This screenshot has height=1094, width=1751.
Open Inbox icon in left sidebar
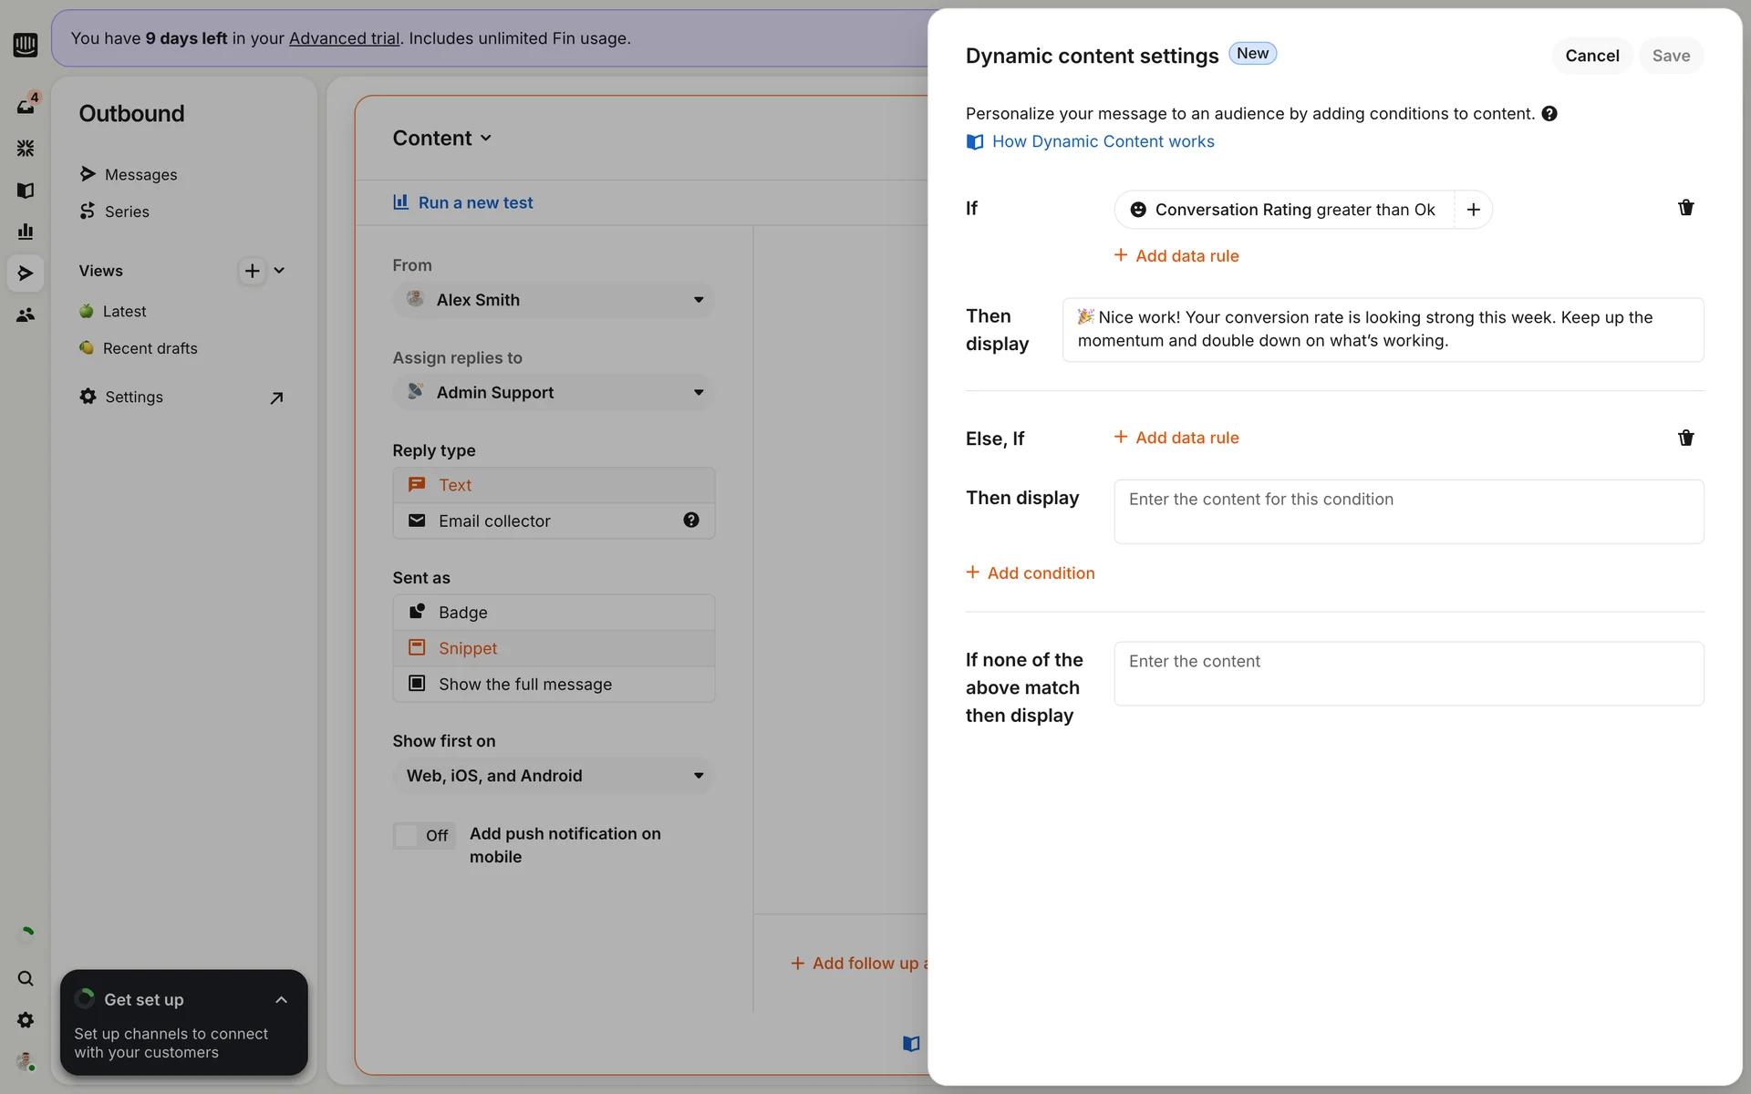26,106
